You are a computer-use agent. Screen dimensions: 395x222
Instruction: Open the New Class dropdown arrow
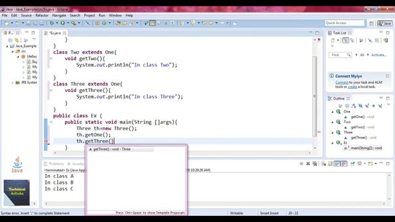110,23
